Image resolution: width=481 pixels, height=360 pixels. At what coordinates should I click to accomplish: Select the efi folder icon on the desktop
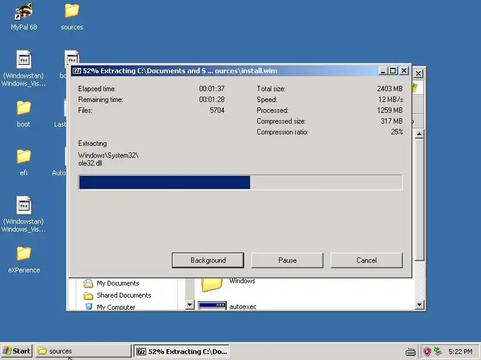coord(23,163)
